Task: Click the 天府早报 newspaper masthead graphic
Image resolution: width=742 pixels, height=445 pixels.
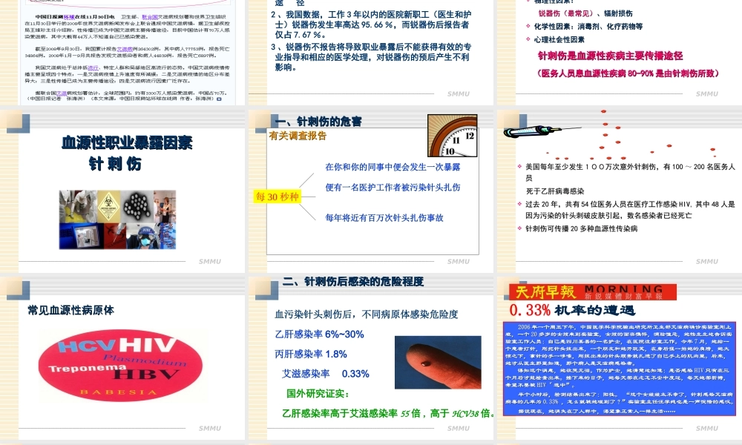Action: pyautogui.click(x=594, y=292)
